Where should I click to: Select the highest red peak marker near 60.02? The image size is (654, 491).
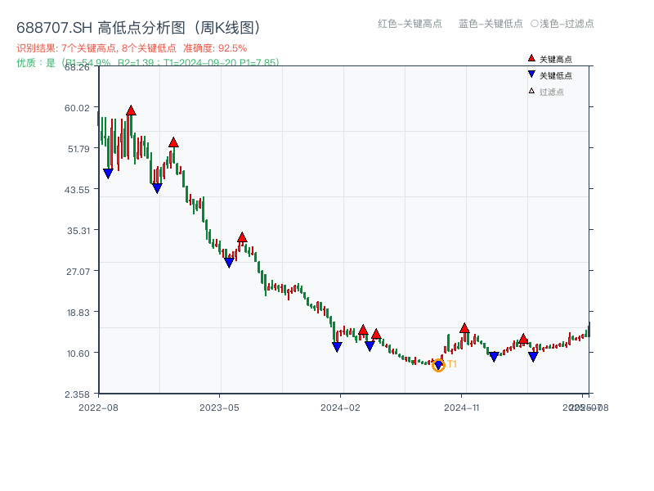[131, 109]
